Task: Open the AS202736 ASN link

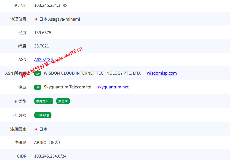Action: (x=44, y=60)
